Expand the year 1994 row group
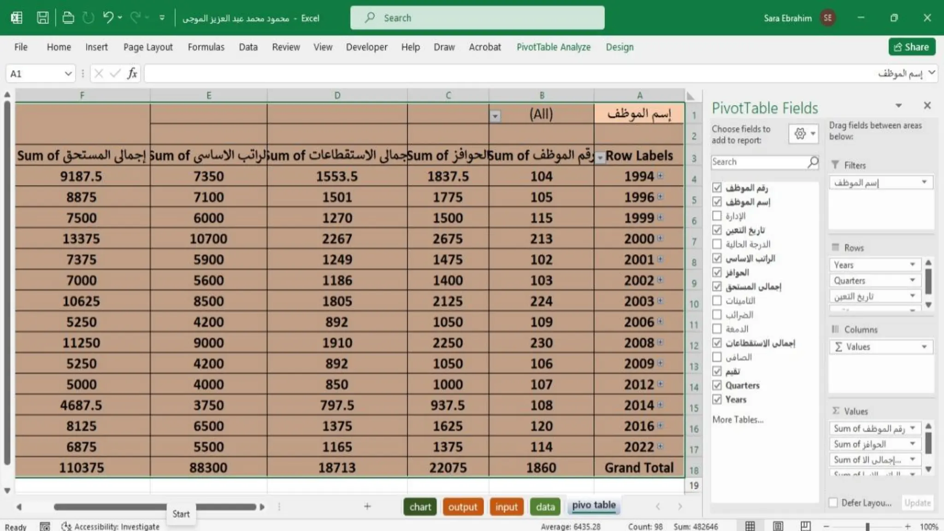The image size is (944, 531). pyautogui.click(x=661, y=176)
